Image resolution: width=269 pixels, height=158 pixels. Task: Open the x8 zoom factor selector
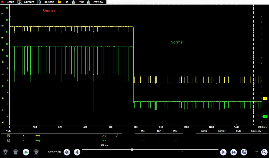pos(257,152)
